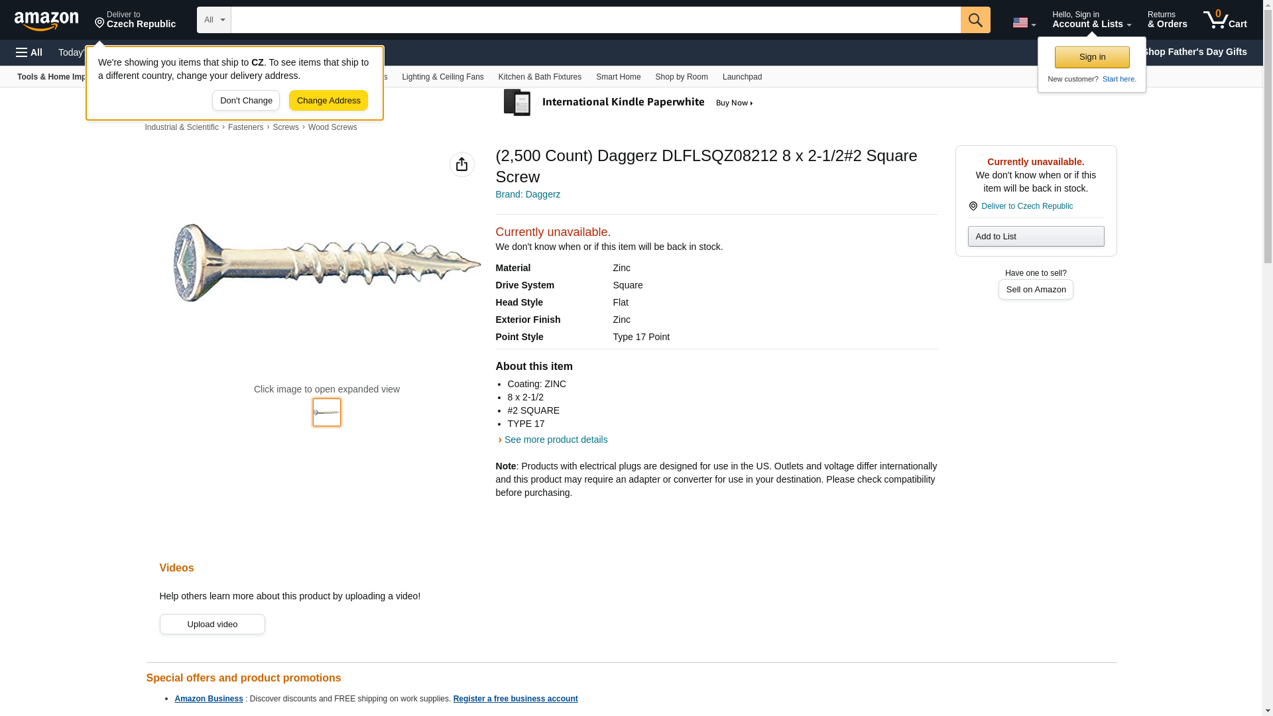Click Brand: Daggerz link
Image resolution: width=1273 pixels, height=716 pixels.
(527, 194)
